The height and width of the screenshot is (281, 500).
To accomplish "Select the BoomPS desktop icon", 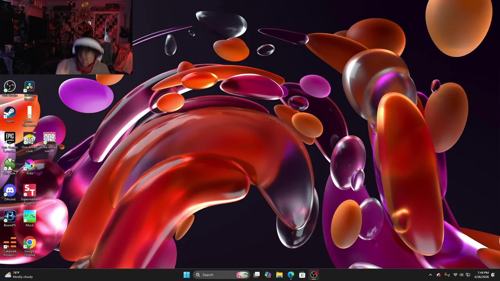I will pos(10,219).
